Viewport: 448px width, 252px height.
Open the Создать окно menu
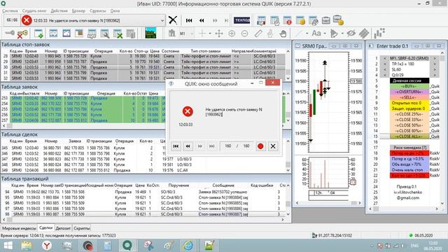coord(34,11)
